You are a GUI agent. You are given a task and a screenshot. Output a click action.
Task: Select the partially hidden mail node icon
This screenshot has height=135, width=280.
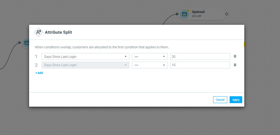pos(26,43)
